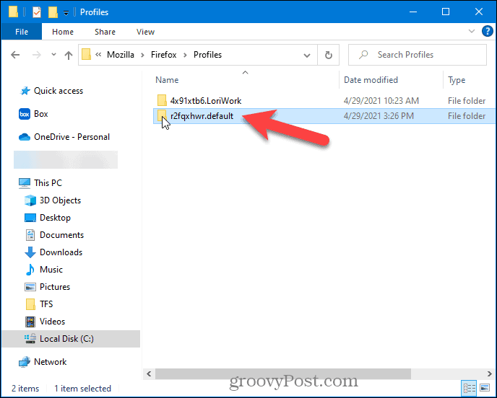Sort by the Name column header
This screenshot has width=497, height=398.
[167, 80]
